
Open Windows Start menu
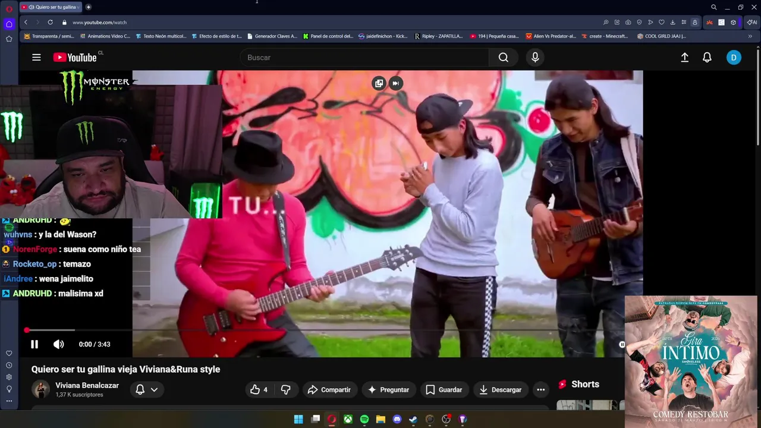(x=298, y=419)
